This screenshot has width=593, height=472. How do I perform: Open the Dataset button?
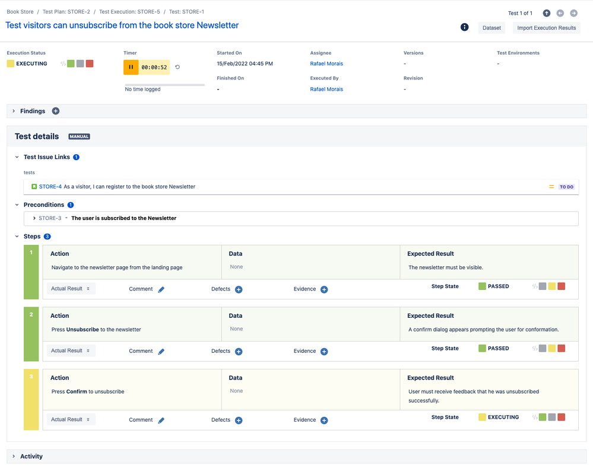[x=491, y=28]
